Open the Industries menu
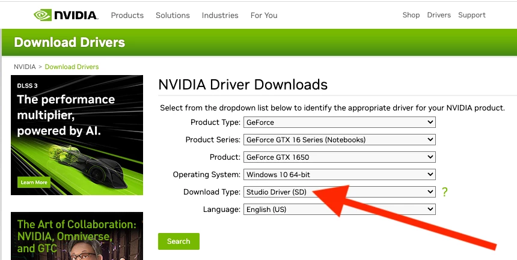Screen dimensions: 517x260 (x=220, y=15)
